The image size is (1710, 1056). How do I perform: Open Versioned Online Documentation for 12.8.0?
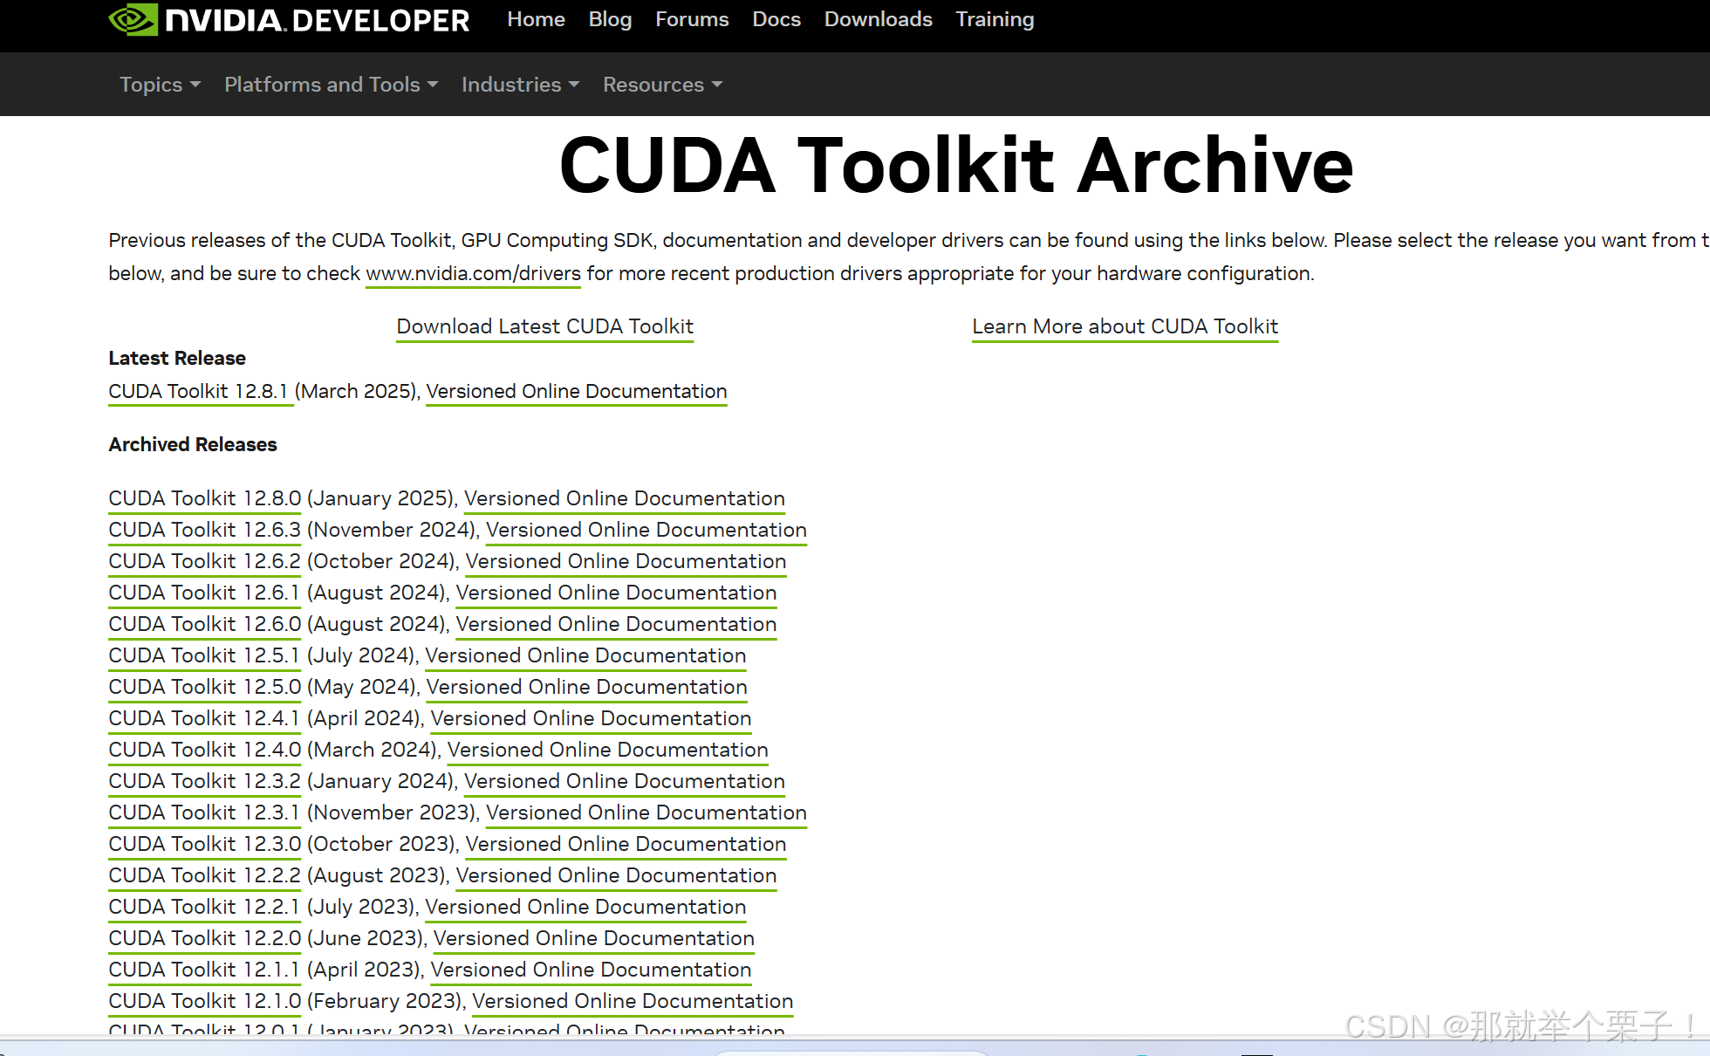pyautogui.click(x=624, y=498)
